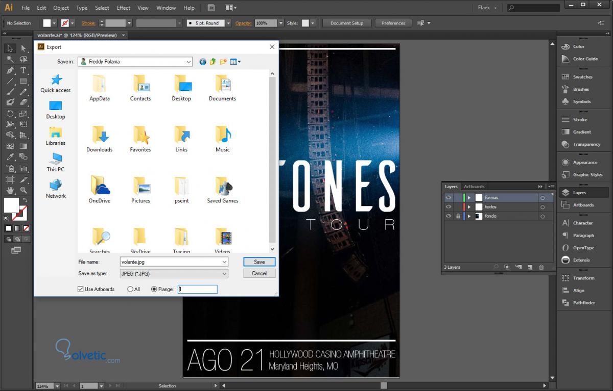Open the Effect menu
This screenshot has height=391, width=613.
tap(123, 8)
